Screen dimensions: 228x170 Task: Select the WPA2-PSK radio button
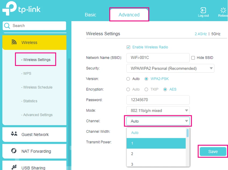[x=146, y=79]
